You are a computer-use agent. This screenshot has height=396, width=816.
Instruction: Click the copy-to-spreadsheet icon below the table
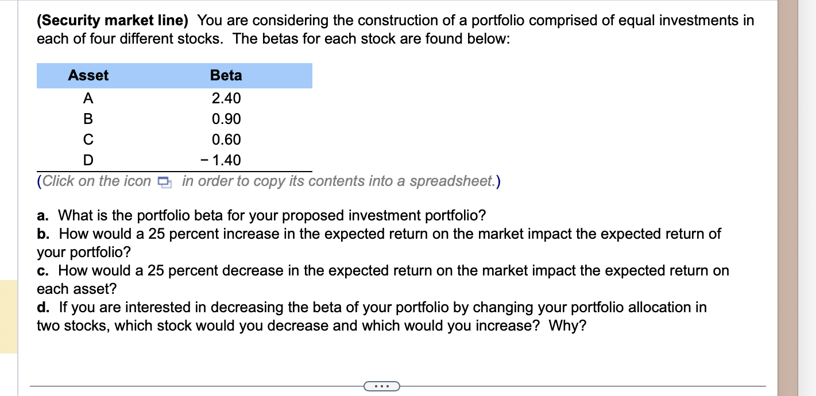coord(165,182)
